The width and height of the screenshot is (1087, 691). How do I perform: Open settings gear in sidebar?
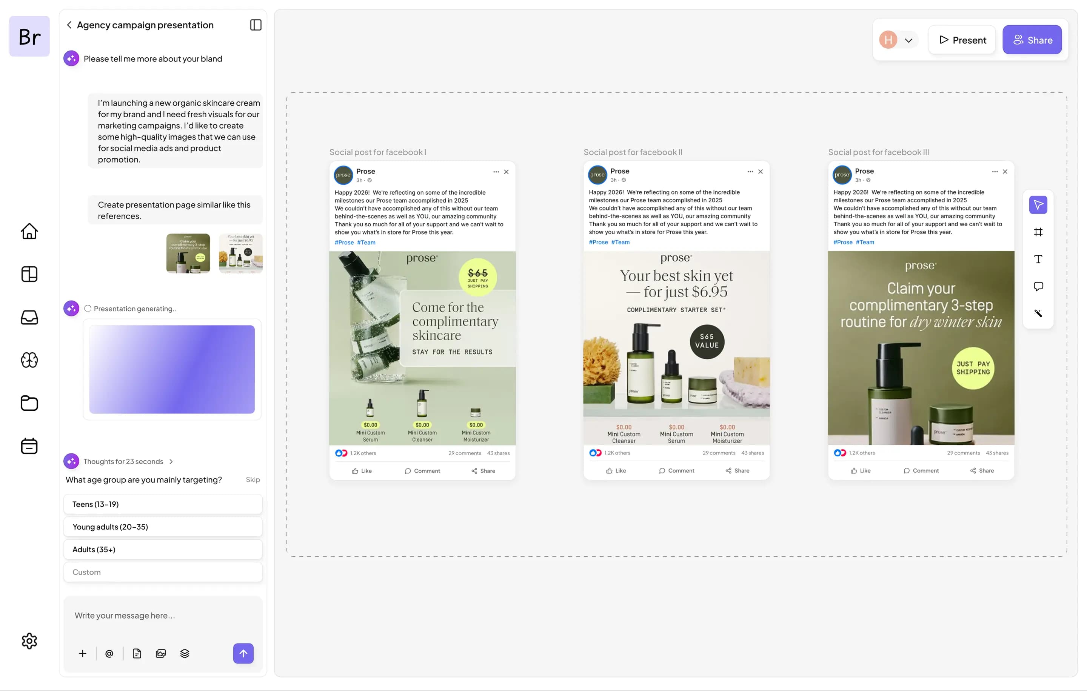(29, 640)
